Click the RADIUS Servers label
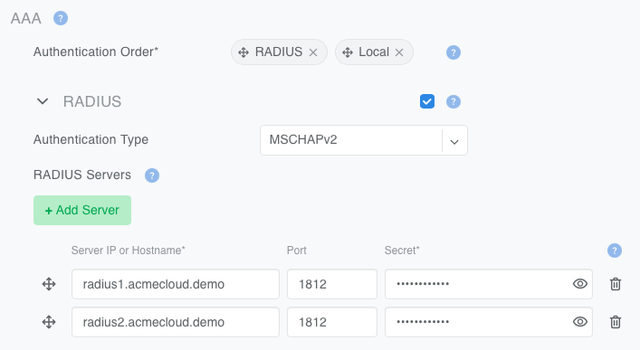640x350 pixels. 82,175
